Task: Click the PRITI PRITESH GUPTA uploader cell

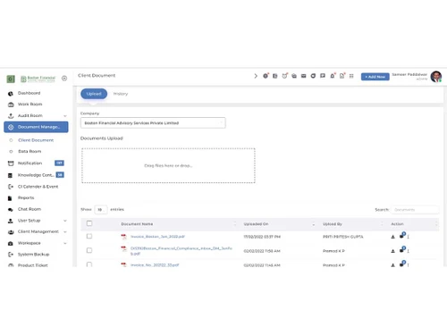Action: (343, 237)
